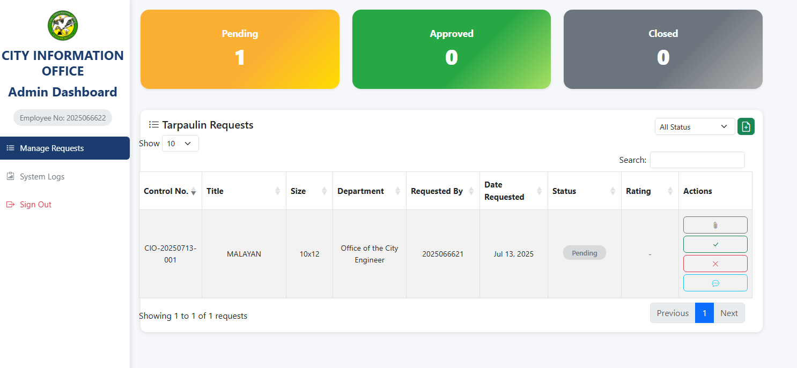Screen dimensions: 797x368
Task: Click the list icon beside Tarpaulin Requests
Action: pyautogui.click(x=154, y=125)
